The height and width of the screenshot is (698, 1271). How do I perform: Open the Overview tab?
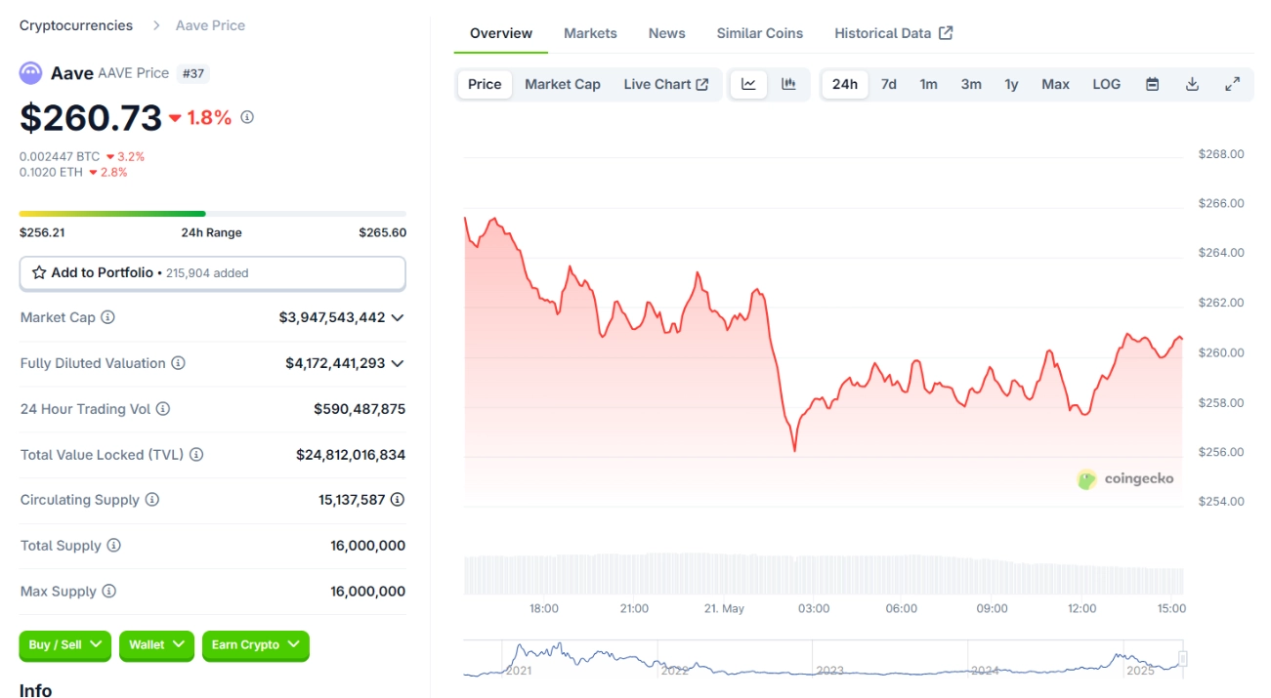[501, 33]
